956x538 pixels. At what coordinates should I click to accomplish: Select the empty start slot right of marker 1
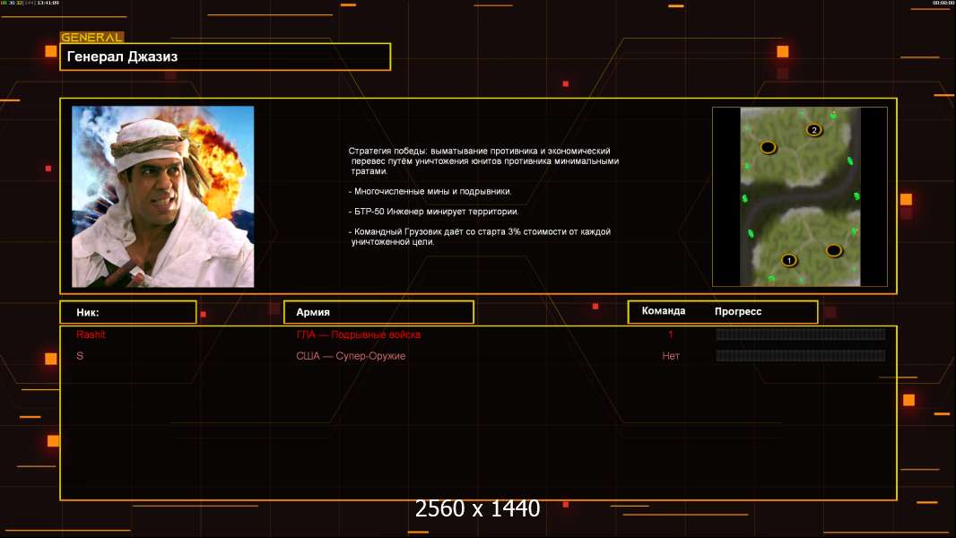[834, 250]
